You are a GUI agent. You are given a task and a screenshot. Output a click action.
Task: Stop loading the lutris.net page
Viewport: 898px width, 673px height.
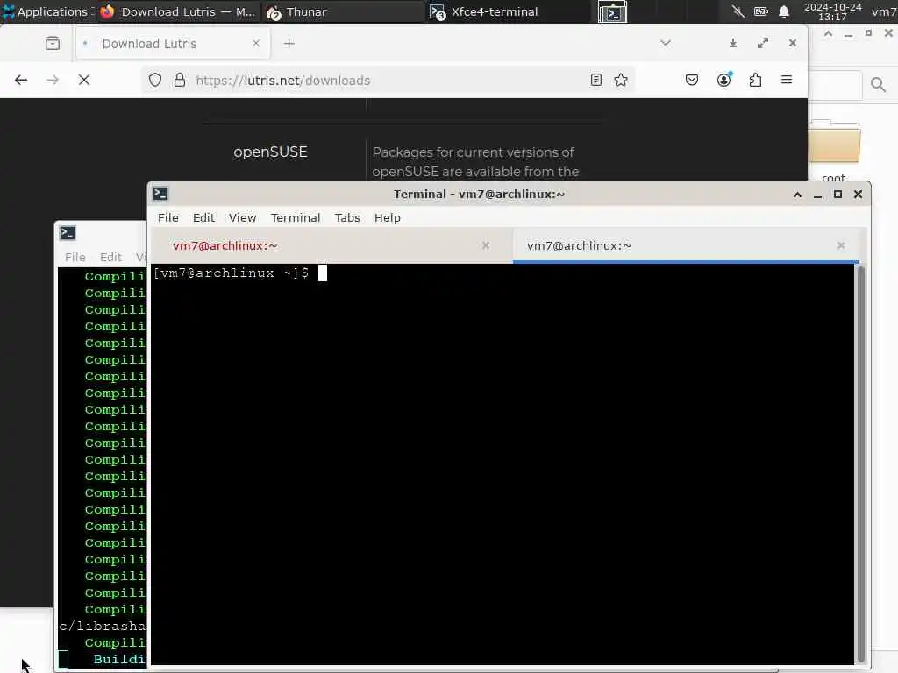84,80
